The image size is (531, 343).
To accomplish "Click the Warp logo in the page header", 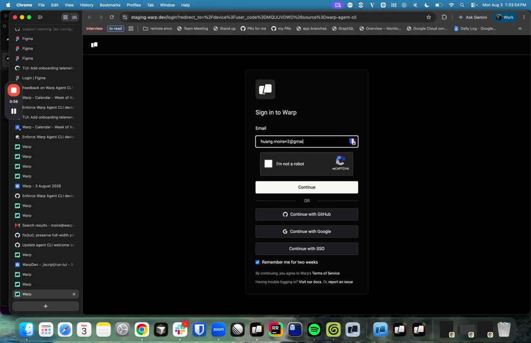I will pos(94,45).
